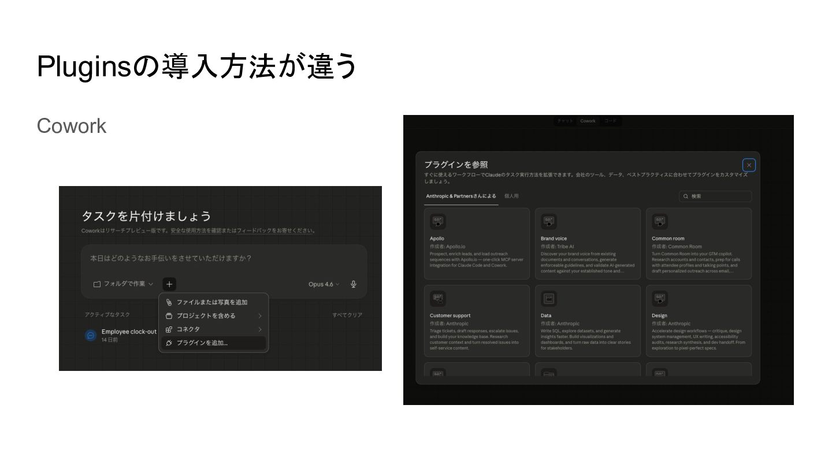The height and width of the screenshot is (468, 832).
Task: Click the connector icon beside コネクタ
Action: [169, 329]
